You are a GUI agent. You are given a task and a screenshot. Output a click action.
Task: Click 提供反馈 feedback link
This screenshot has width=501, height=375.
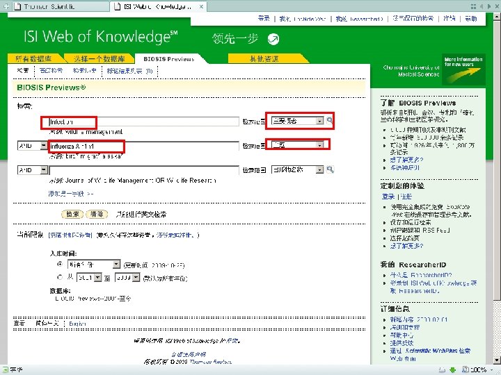[401, 343]
